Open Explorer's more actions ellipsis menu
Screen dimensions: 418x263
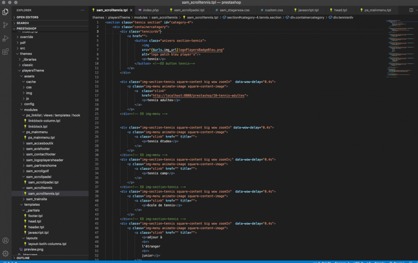(82, 10)
